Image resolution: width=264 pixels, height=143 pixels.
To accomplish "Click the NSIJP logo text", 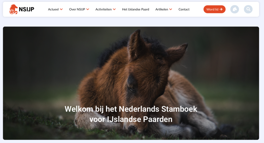I will (27, 9).
